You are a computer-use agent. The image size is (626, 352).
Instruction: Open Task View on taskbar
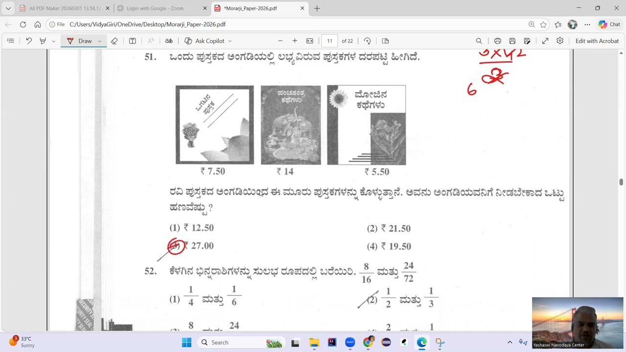tap(295, 343)
